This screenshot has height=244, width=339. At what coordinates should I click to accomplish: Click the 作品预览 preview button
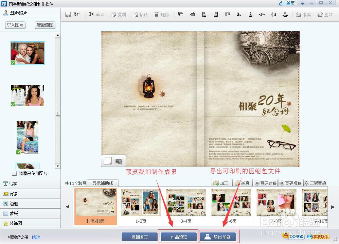coord(179,237)
